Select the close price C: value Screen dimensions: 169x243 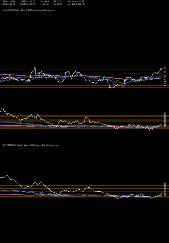(x=45, y=4)
